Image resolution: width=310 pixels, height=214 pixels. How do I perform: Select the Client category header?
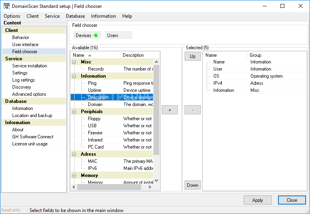pyautogui.click(x=34, y=30)
